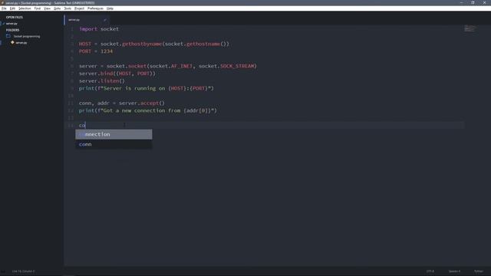
Task: Choose the 'conn' autocomplete suggestion
Action: 114,144
